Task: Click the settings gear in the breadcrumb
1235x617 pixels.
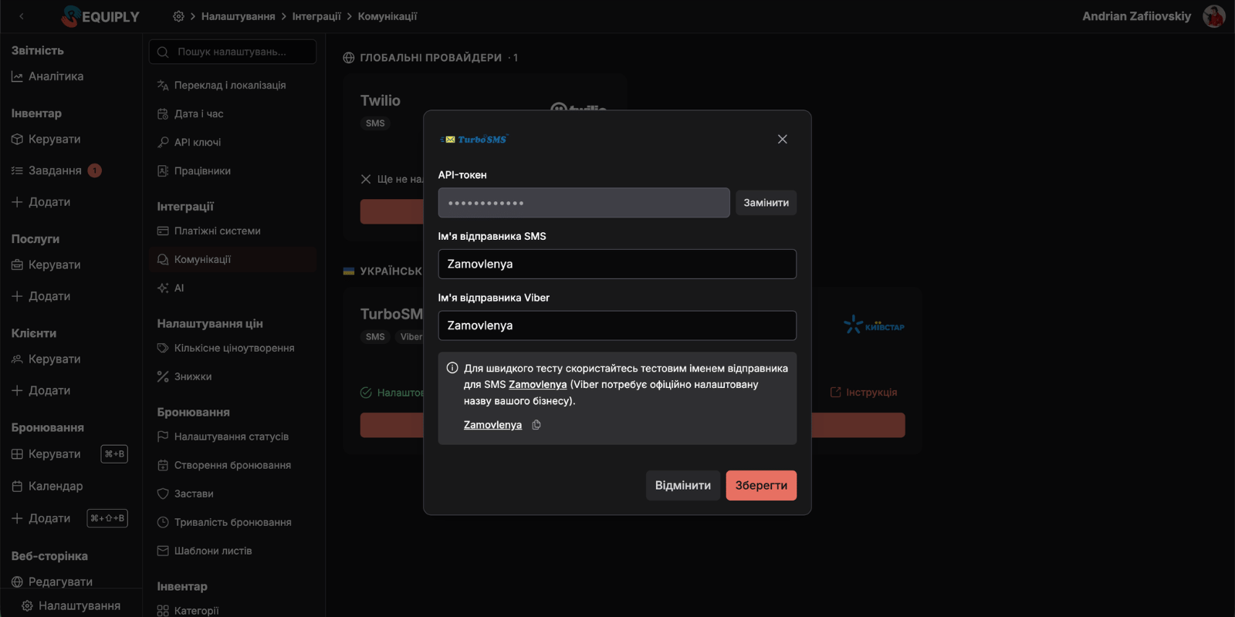Action: click(x=178, y=16)
